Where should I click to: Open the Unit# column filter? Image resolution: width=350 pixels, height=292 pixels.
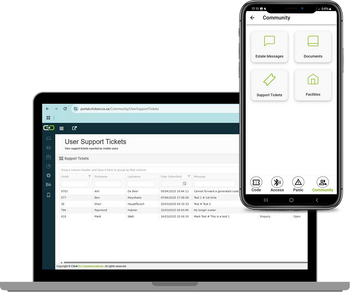[x=89, y=177]
